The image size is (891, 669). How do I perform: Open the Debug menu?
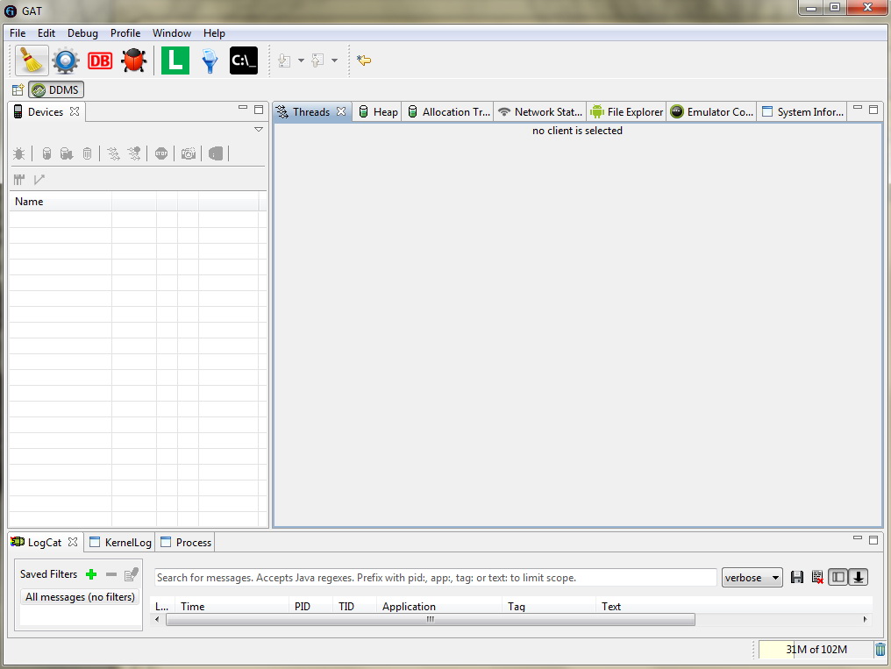pos(82,33)
